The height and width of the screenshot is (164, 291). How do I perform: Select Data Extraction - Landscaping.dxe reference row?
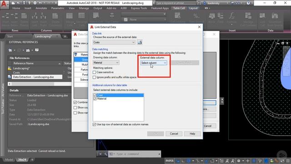37,77
